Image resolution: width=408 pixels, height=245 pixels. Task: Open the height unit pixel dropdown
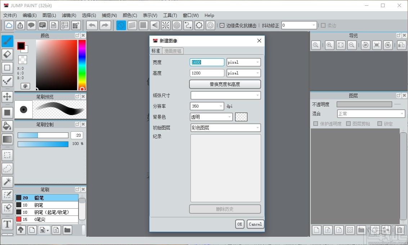(x=243, y=73)
